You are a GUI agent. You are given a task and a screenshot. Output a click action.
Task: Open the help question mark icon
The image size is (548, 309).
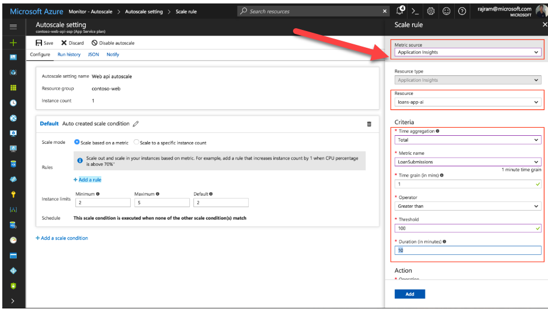pos(462,12)
